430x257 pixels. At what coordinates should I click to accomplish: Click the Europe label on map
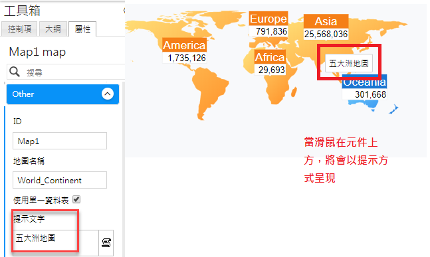pos(269,19)
